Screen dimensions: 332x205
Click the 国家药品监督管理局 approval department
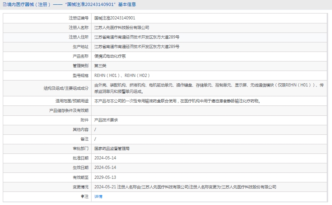(112, 149)
